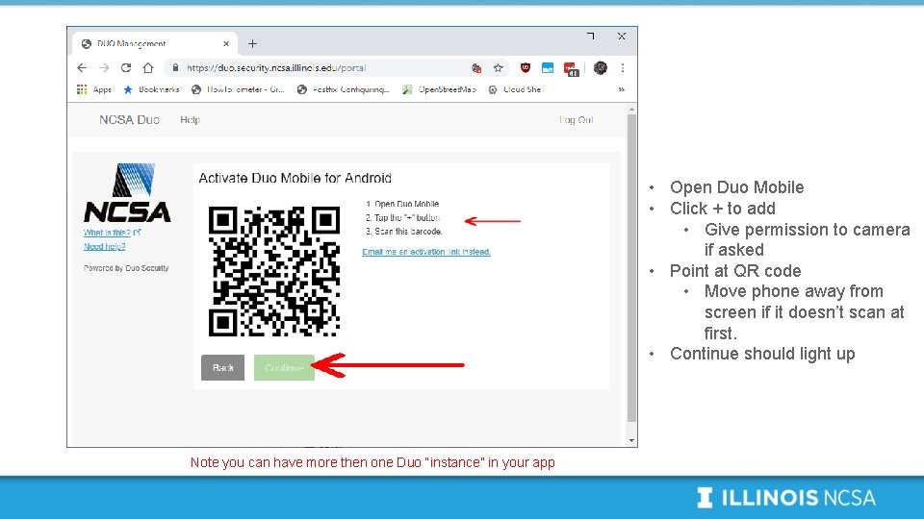
Task: Click the green Continue button
Action: (x=284, y=368)
